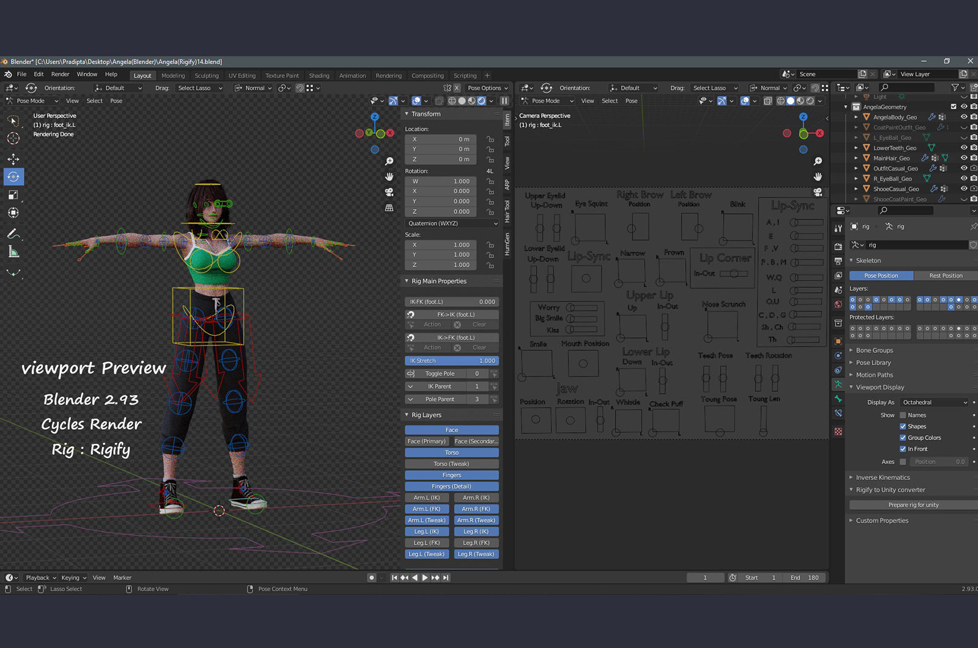Image resolution: width=978 pixels, height=648 pixels.
Task: Click outliner filter funnel icon
Action: (x=955, y=87)
